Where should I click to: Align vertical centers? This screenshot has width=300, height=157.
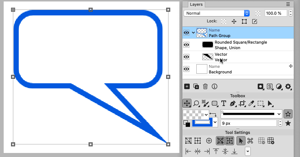tap(225, 151)
